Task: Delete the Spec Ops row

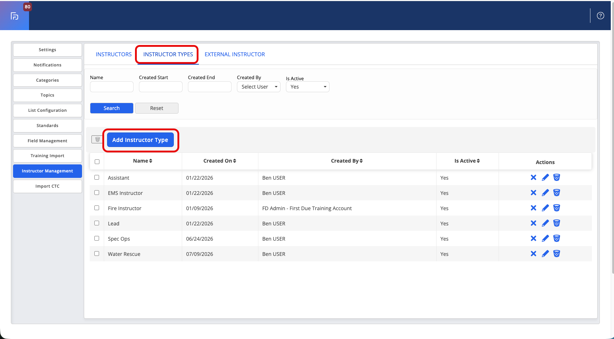Action: pos(557,238)
